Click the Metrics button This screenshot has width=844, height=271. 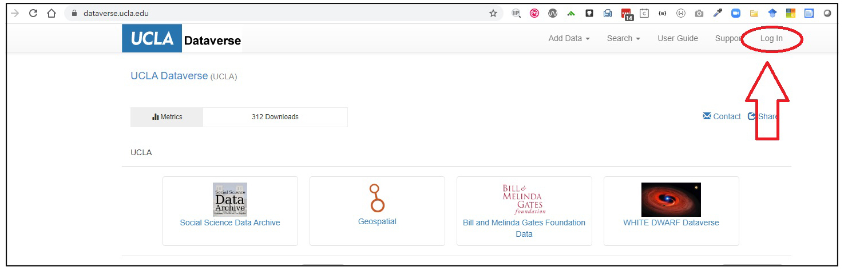[167, 117]
